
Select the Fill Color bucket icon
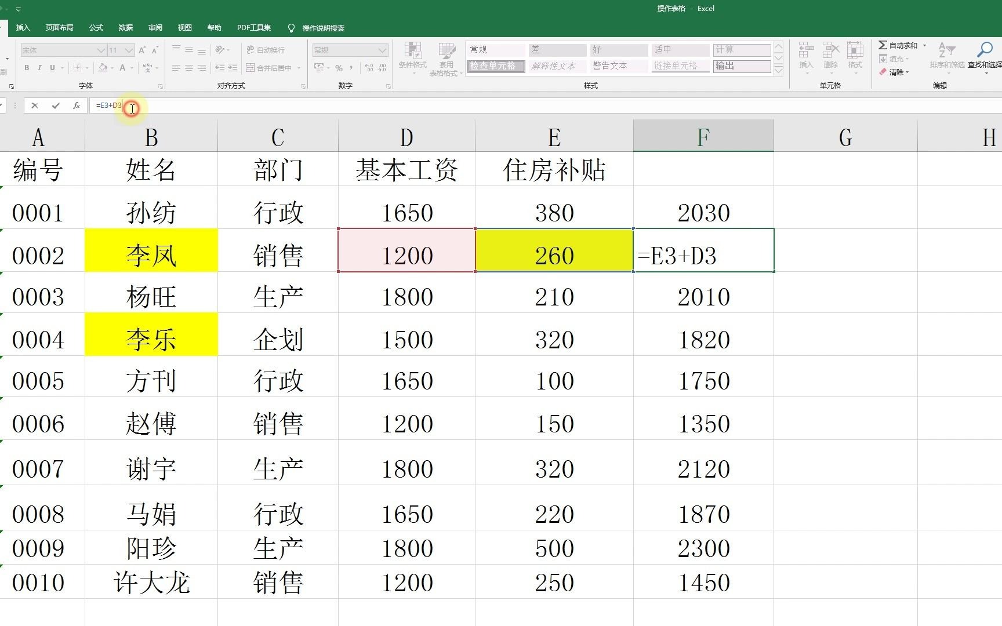[x=103, y=68]
